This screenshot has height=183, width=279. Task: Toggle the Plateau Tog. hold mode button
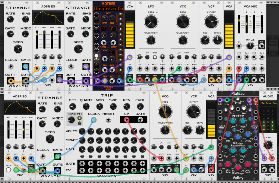pyautogui.click(x=226, y=153)
